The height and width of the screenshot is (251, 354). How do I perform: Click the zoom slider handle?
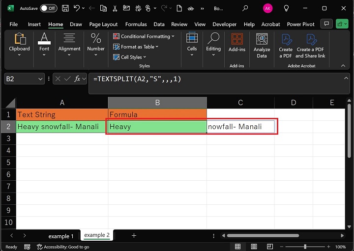pyautogui.click(x=305, y=247)
